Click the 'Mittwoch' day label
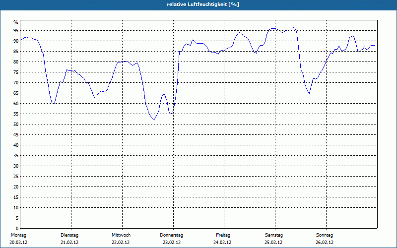The height and width of the screenshot is (248, 397). pos(121,235)
